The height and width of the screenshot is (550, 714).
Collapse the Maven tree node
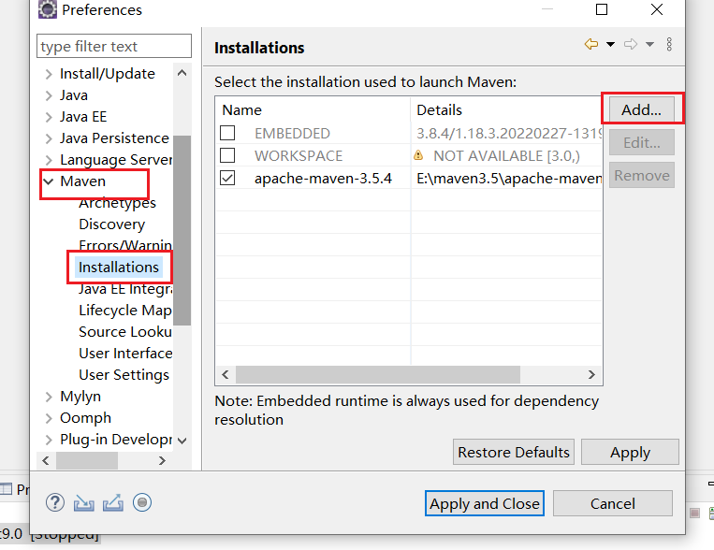(x=49, y=181)
